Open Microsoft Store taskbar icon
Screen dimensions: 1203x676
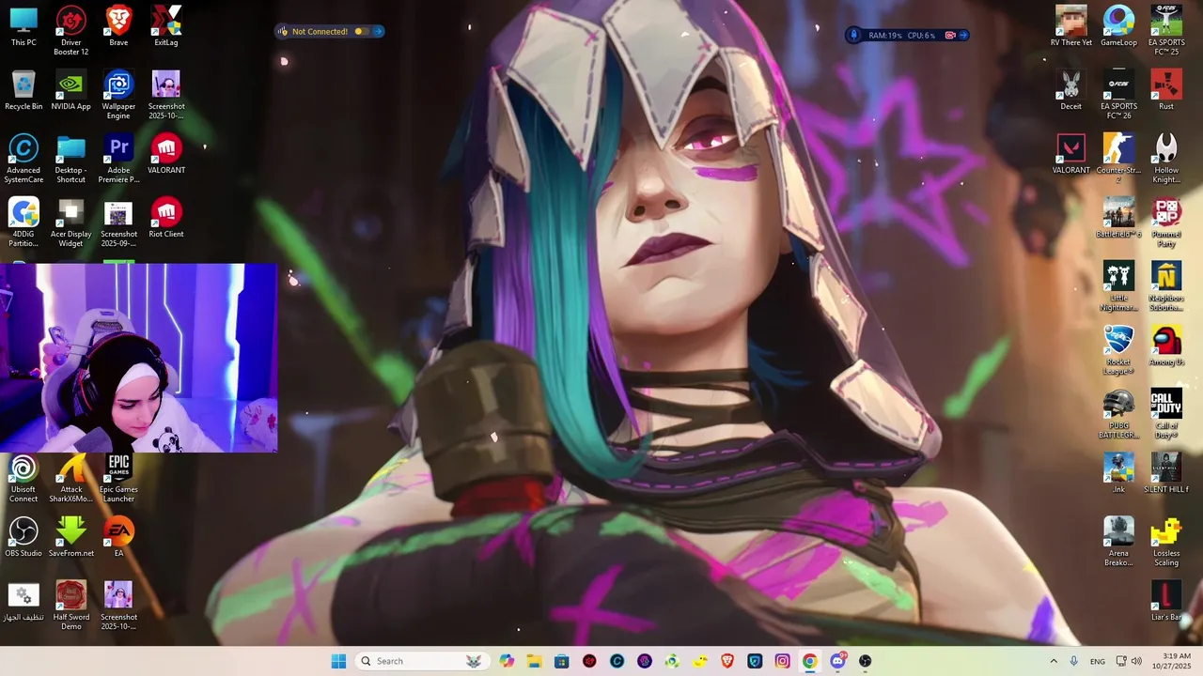point(561,661)
